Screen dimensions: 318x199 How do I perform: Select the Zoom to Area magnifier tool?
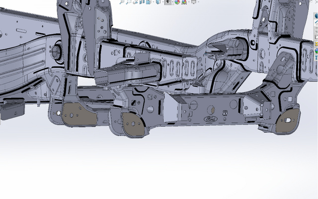coord(128,2)
